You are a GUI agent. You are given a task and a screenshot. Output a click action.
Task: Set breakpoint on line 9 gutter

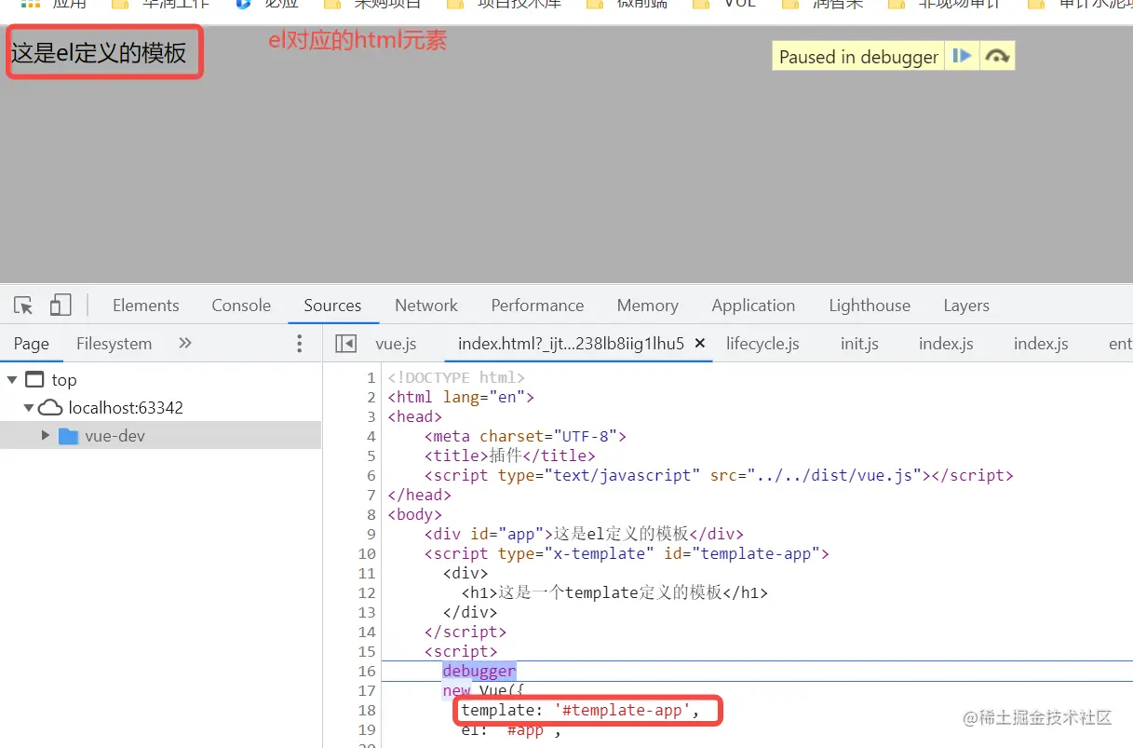[x=371, y=534]
